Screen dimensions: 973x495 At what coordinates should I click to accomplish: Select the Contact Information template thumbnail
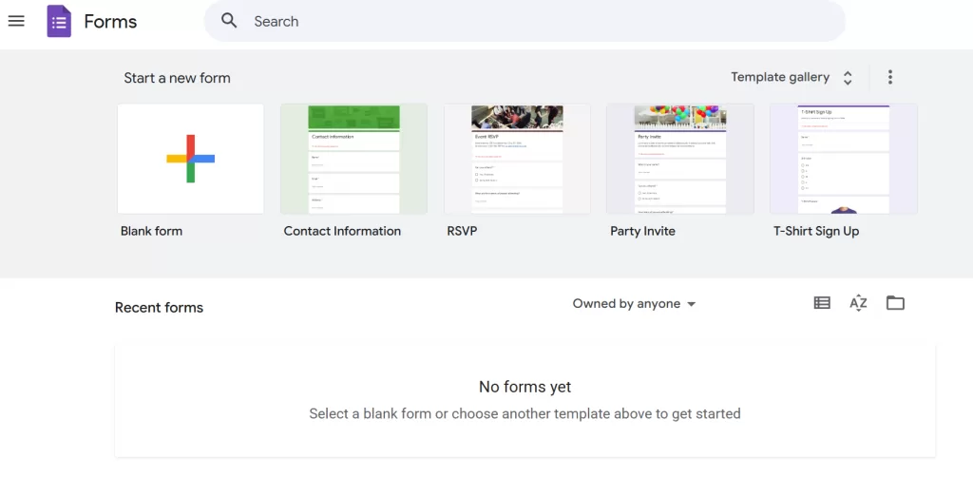click(353, 159)
